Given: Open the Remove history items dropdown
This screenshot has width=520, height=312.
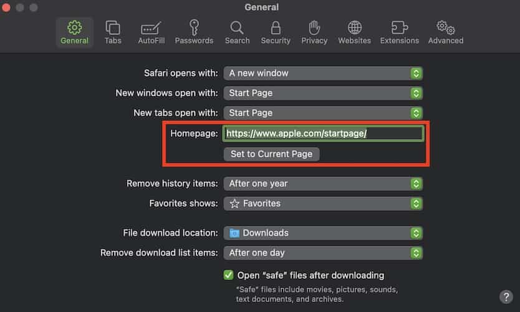Looking at the screenshot, I should tap(323, 183).
